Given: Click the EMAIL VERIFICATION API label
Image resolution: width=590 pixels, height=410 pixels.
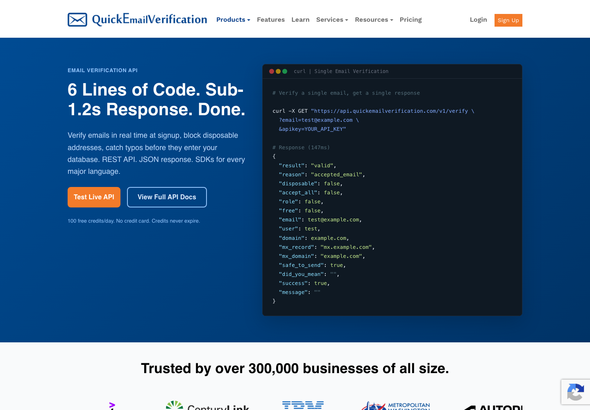Looking at the screenshot, I should [x=102, y=71].
